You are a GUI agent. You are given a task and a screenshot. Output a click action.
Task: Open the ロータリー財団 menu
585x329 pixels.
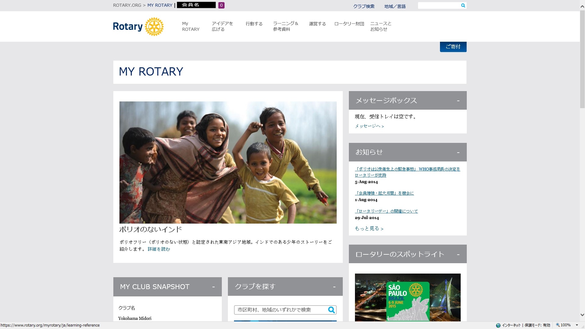click(x=349, y=24)
